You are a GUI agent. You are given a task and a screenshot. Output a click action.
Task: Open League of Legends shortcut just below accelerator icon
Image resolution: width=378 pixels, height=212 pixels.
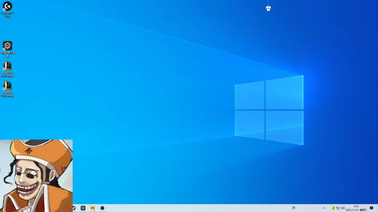tap(8, 69)
